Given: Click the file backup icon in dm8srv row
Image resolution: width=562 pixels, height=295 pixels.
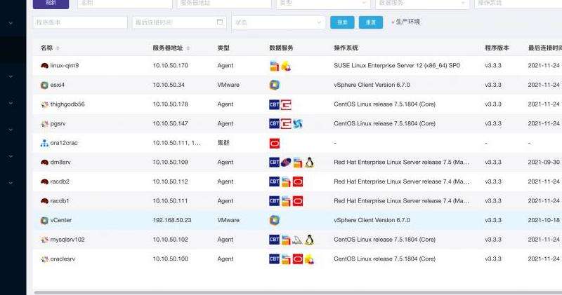Looking at the screenshot, I should [x=297, y=163].
